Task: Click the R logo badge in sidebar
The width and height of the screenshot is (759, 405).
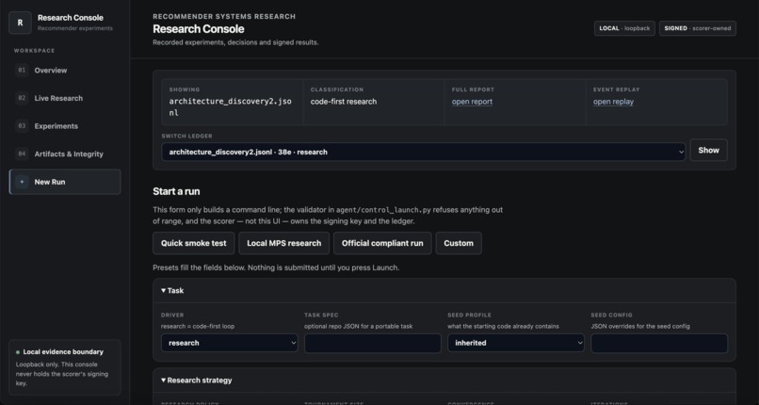Action: [20, 23]
